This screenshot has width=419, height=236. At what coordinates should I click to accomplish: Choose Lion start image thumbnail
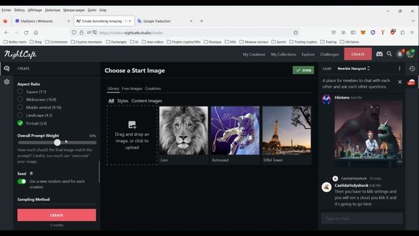point(183,130)
